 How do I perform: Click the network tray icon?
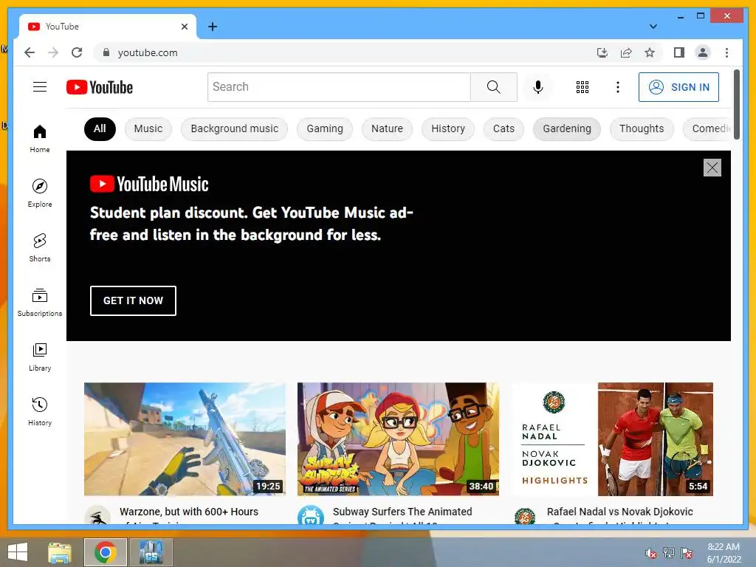tap(669, 553)
